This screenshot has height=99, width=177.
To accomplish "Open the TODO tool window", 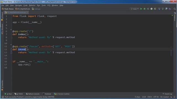I will click(x=19, y=94).
